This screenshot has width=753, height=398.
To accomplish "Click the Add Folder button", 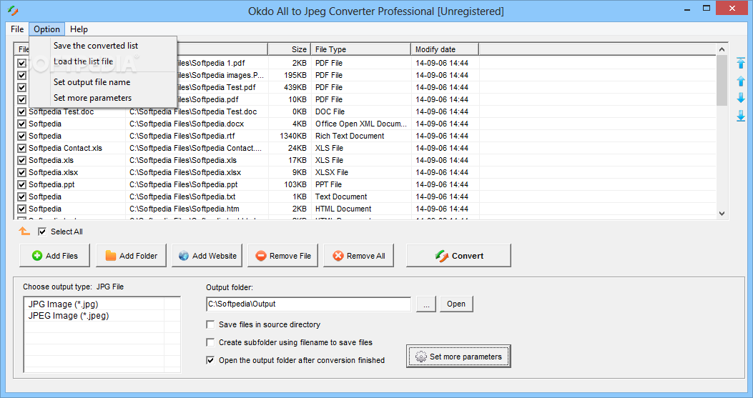I will (x=131, y=256).
